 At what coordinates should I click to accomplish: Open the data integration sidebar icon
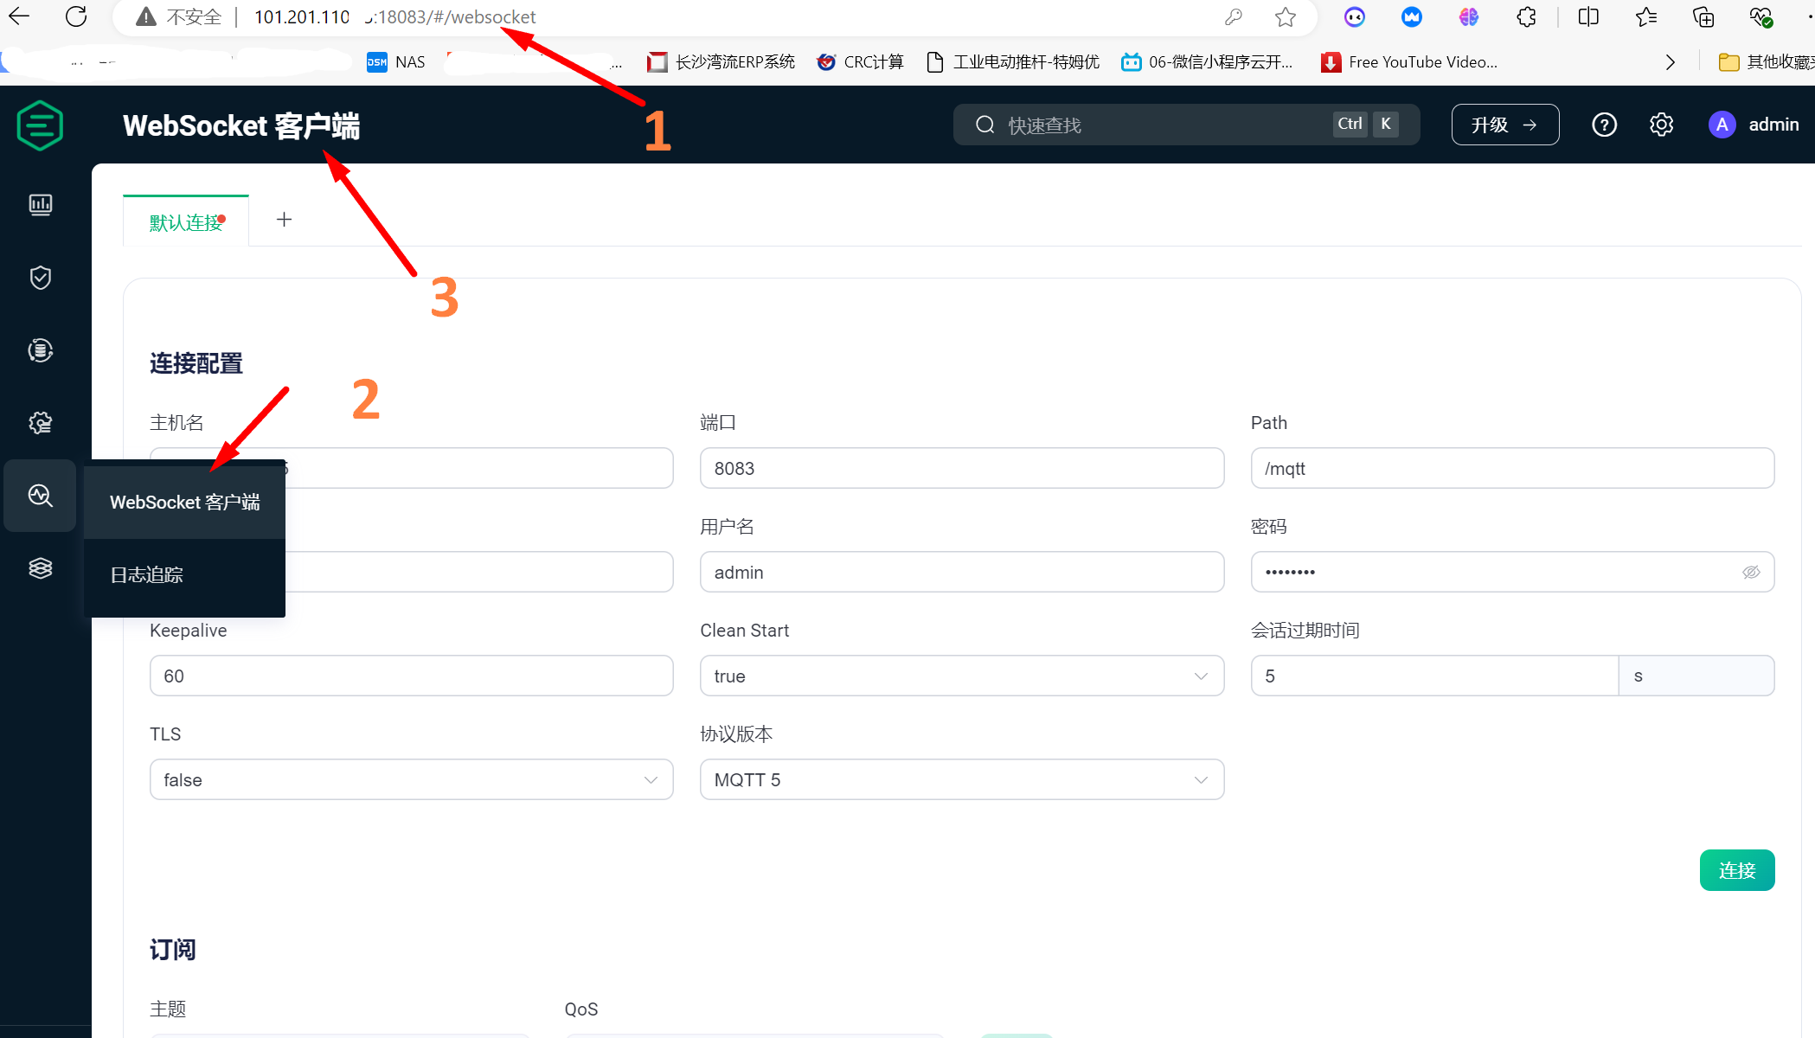click(41, 350)
